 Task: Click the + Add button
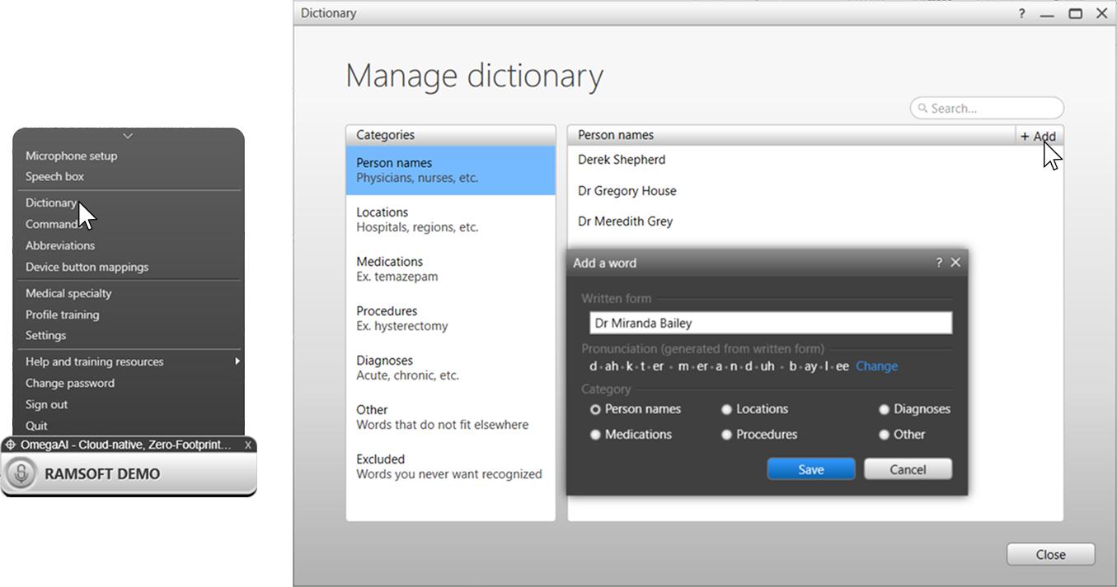click(1038, 136)
